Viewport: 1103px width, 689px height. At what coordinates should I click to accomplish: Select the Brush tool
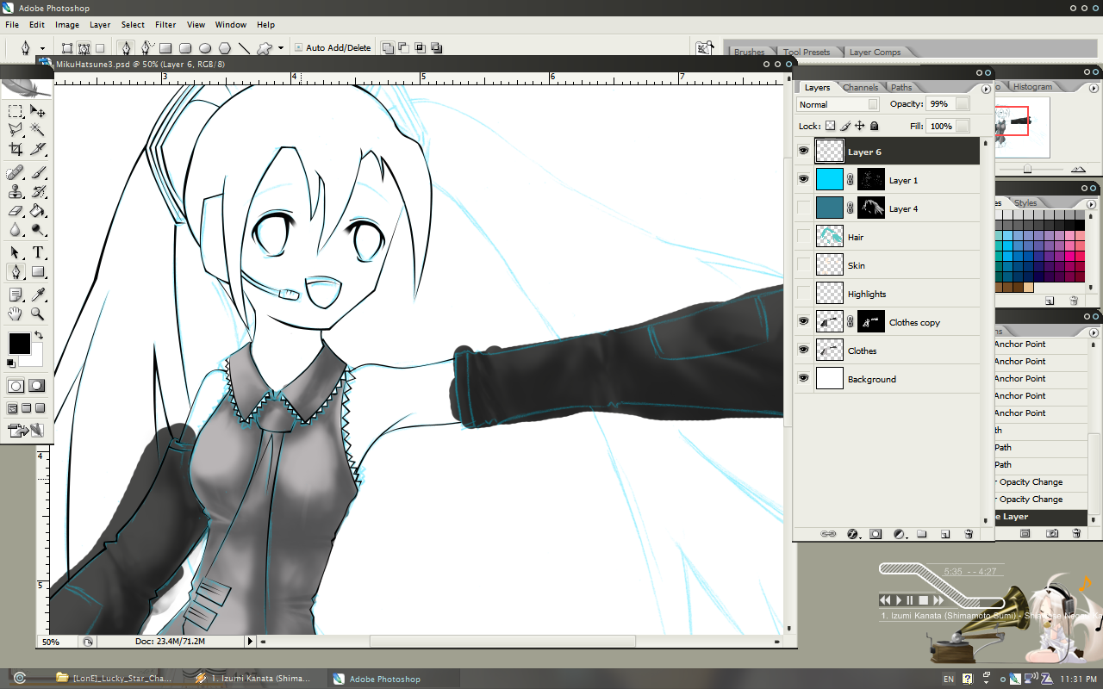click(x=38, y=172)
